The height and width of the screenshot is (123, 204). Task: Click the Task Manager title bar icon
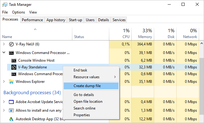5,5
